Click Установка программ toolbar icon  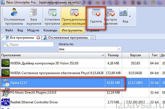[52, 16]
